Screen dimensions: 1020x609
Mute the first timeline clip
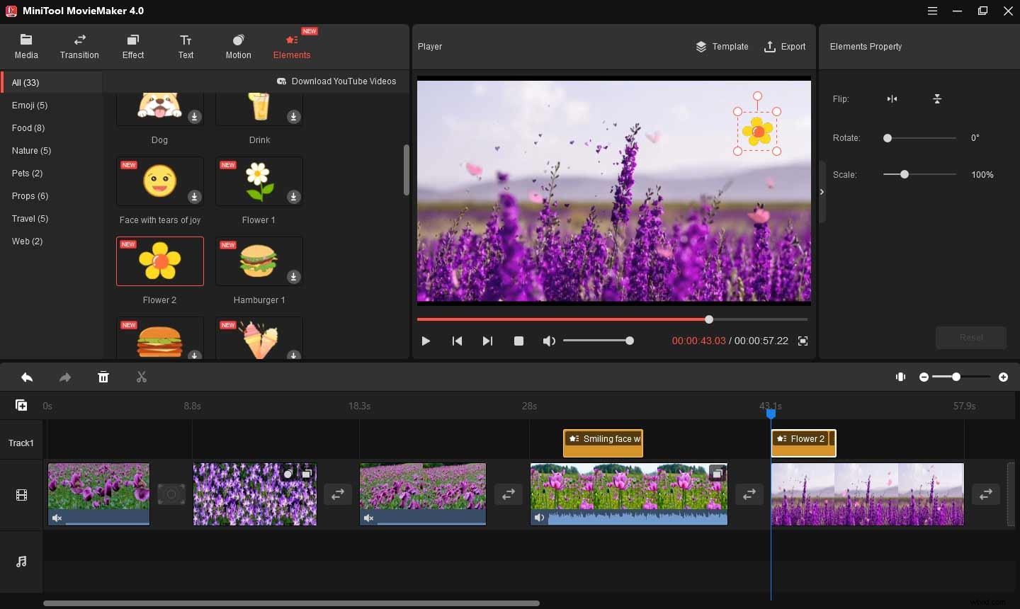point(57,518)
